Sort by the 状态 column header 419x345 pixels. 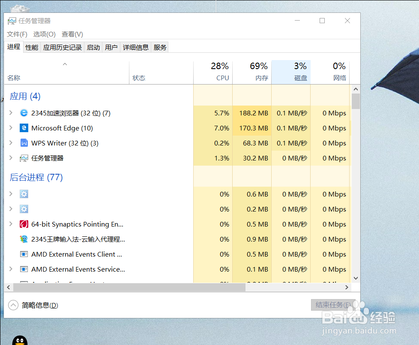click(161, 73)
